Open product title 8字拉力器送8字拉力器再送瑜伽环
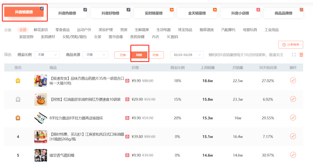 pos(76,118)
